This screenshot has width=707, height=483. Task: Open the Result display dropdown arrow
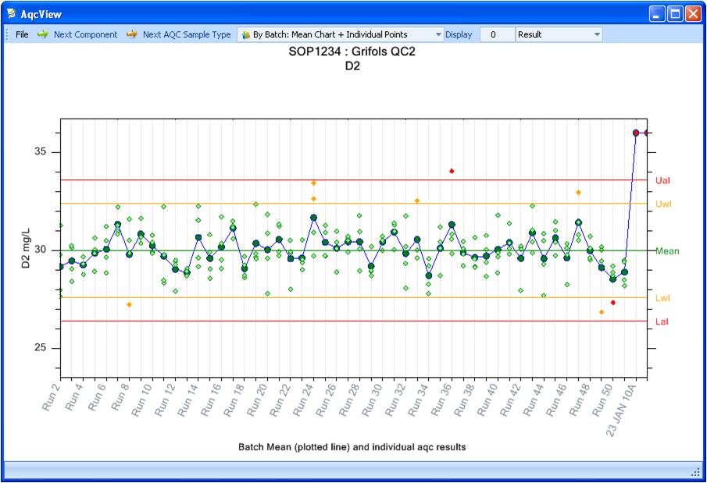point(597,34)
